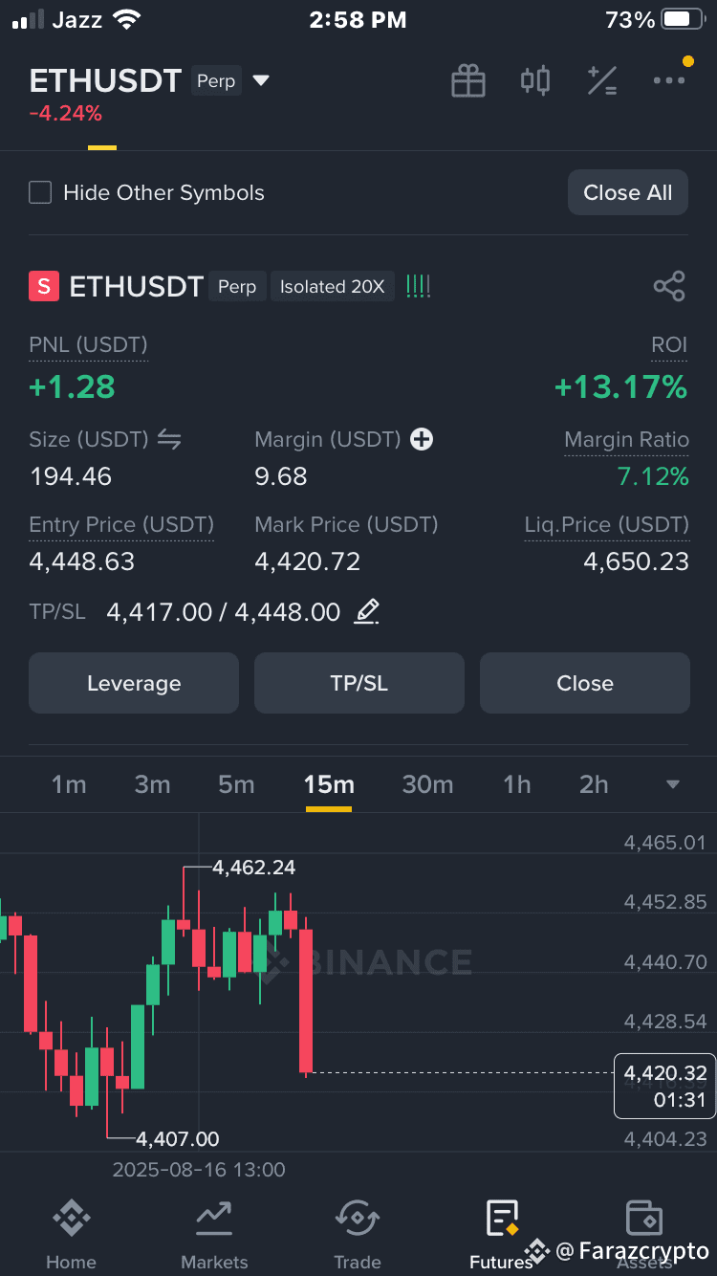
Task: Open the three-dot more options menu
Action: [x=669, y=80]
